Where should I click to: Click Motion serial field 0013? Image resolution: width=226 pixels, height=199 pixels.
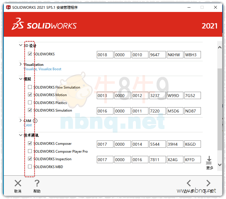105,96
